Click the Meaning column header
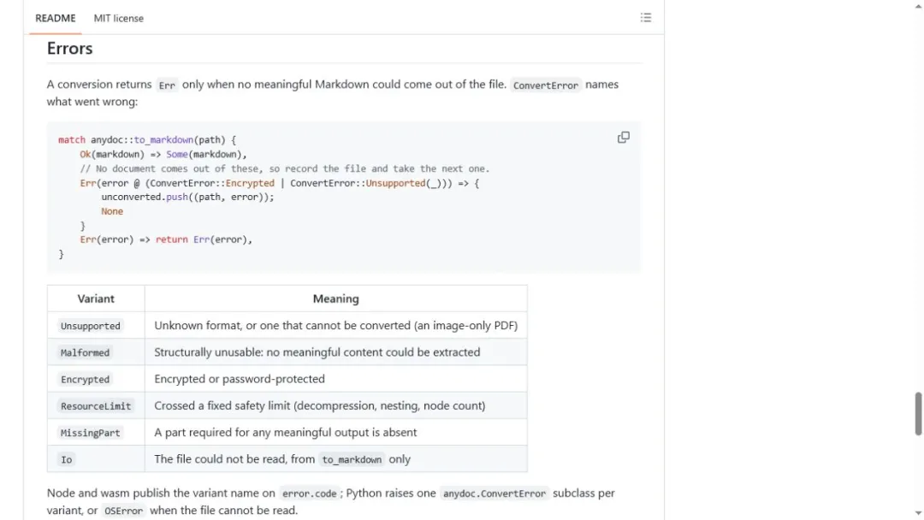Screen dimensions: 924x520 [x=335, y=298]
